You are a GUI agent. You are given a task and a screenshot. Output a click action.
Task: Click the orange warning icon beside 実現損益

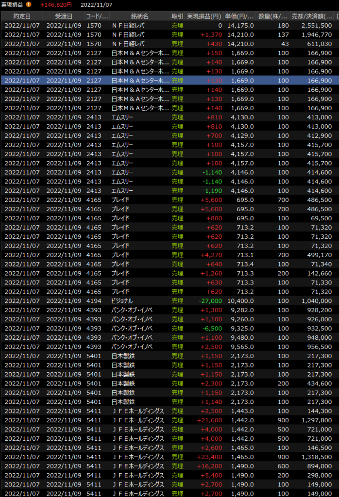pyautogui.click(x=29, y=4)
